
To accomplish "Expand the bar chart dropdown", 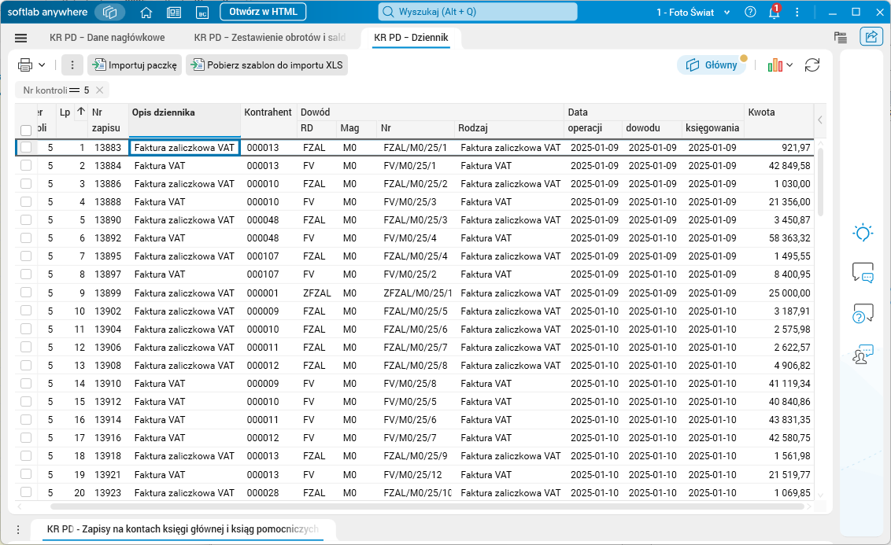I will 789,65.
